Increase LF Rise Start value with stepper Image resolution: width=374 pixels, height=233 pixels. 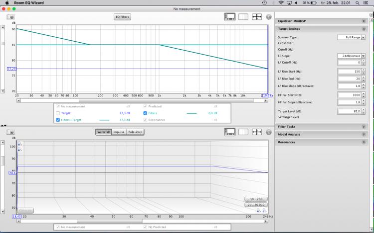pyautogui.click(x=364, y=70)
